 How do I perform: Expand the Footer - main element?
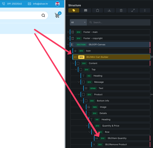click(x=68, y=32)
